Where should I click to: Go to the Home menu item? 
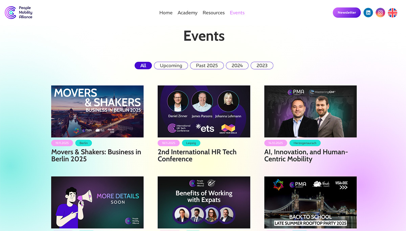tap(166, 13)
